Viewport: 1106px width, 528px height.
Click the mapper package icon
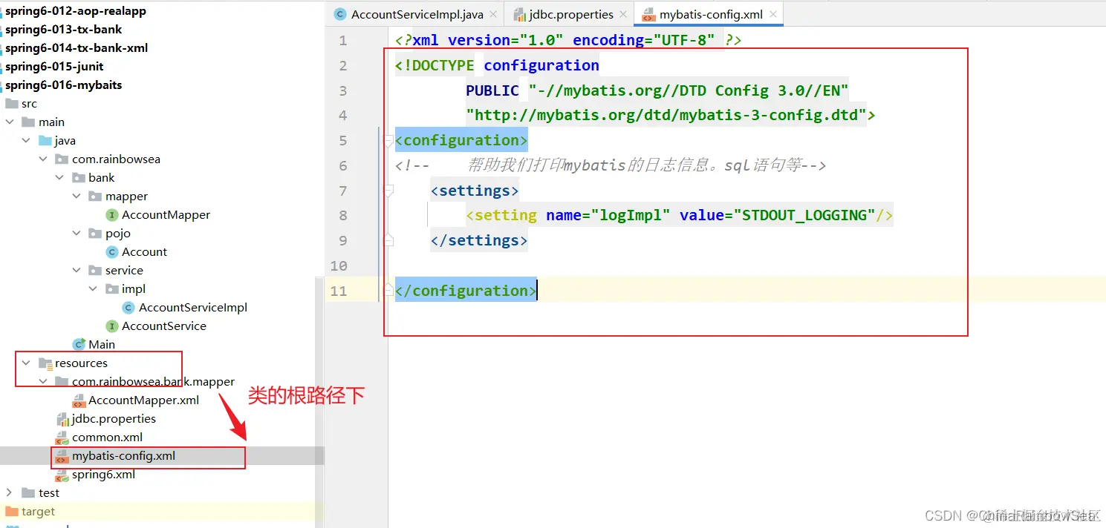[x=94, y=196]
